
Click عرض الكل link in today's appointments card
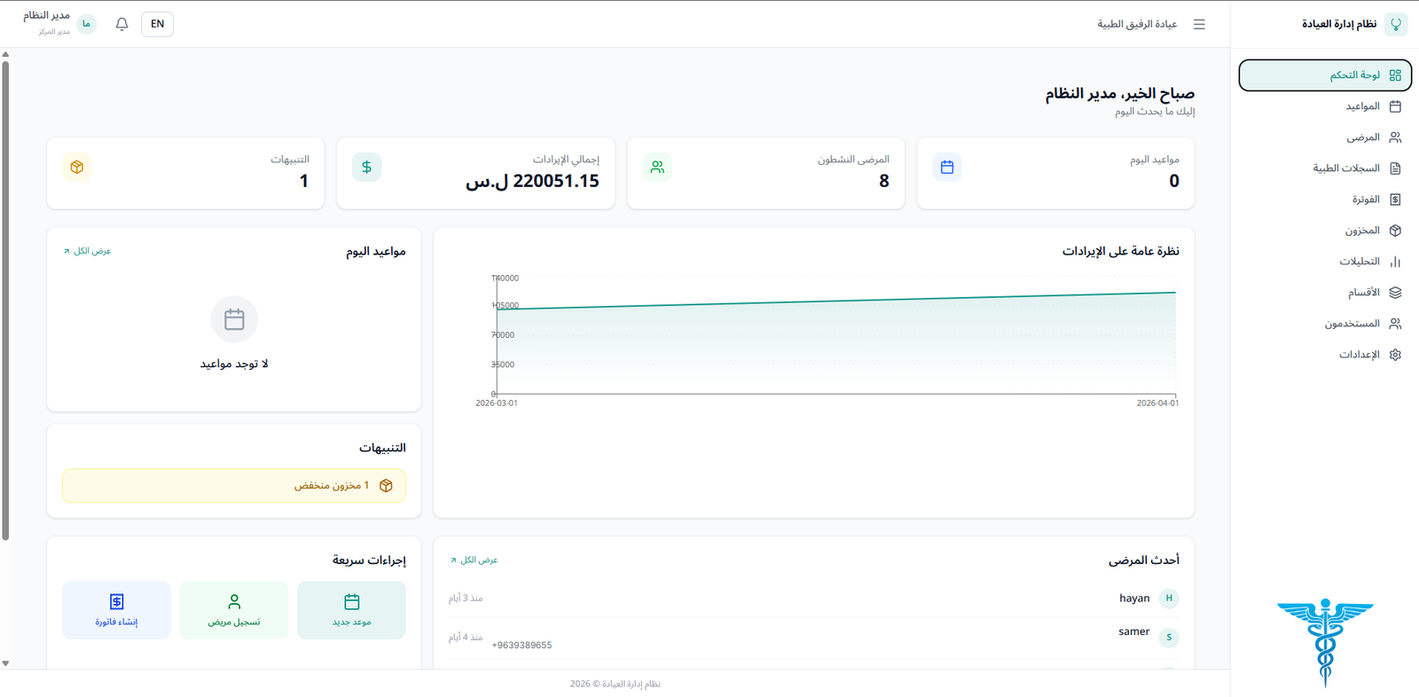[x=88, y=251]
